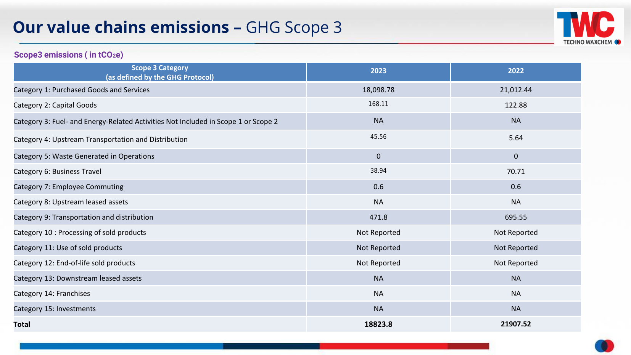This screenshot has width=631, height=355.
Task: Select 'Category 15: Investments' label
Action: pos(55,309)
